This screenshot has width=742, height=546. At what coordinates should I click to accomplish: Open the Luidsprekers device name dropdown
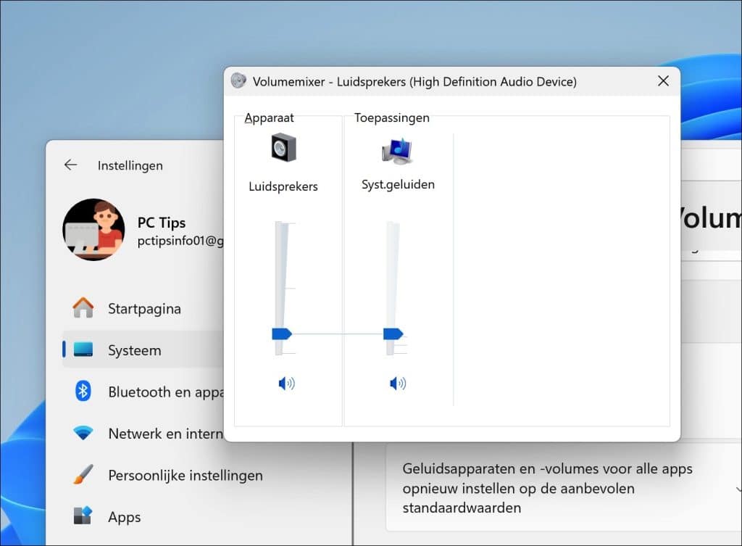click(283, 186)
